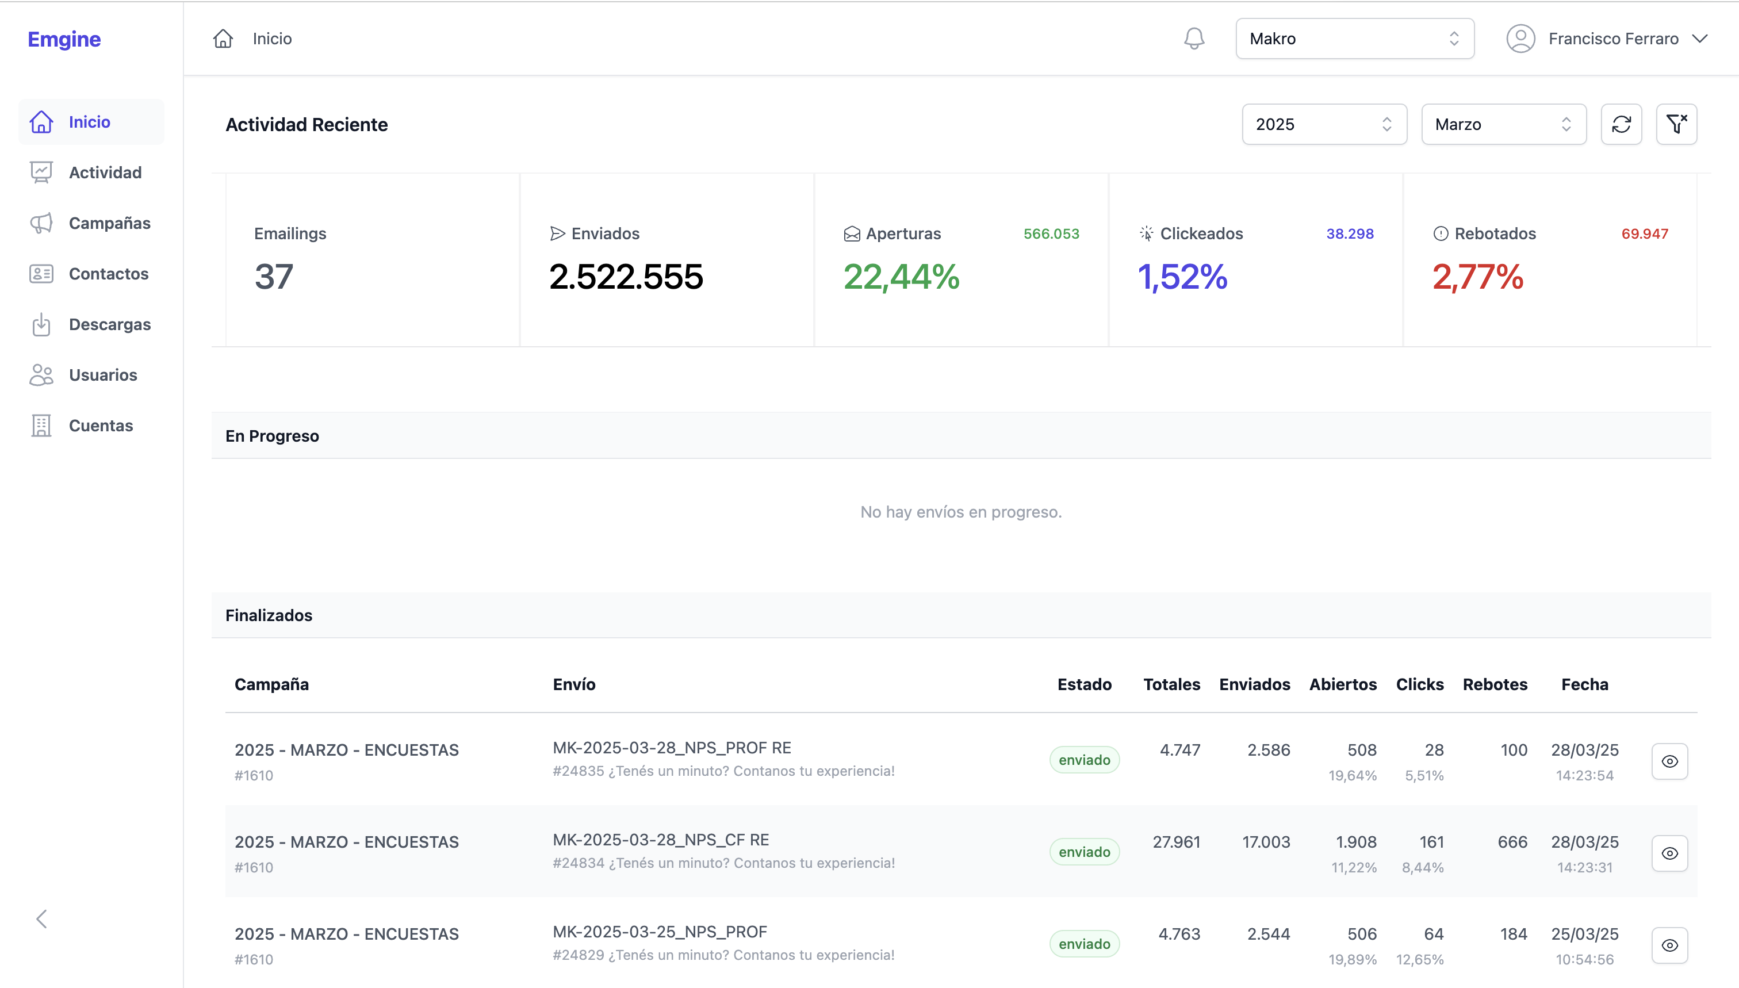Click the Descargas download icon
The height and width of the screenshot is (988, 1739).
tap(41, 324)
